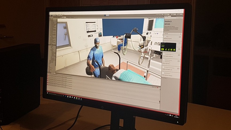
Task: Open the Performance Reporting service entry
Action: point(171,62)
